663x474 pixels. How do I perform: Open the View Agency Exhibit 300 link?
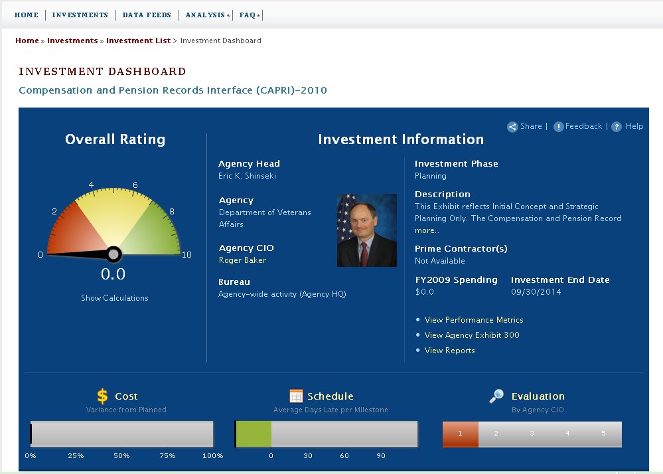click(472, 335)
